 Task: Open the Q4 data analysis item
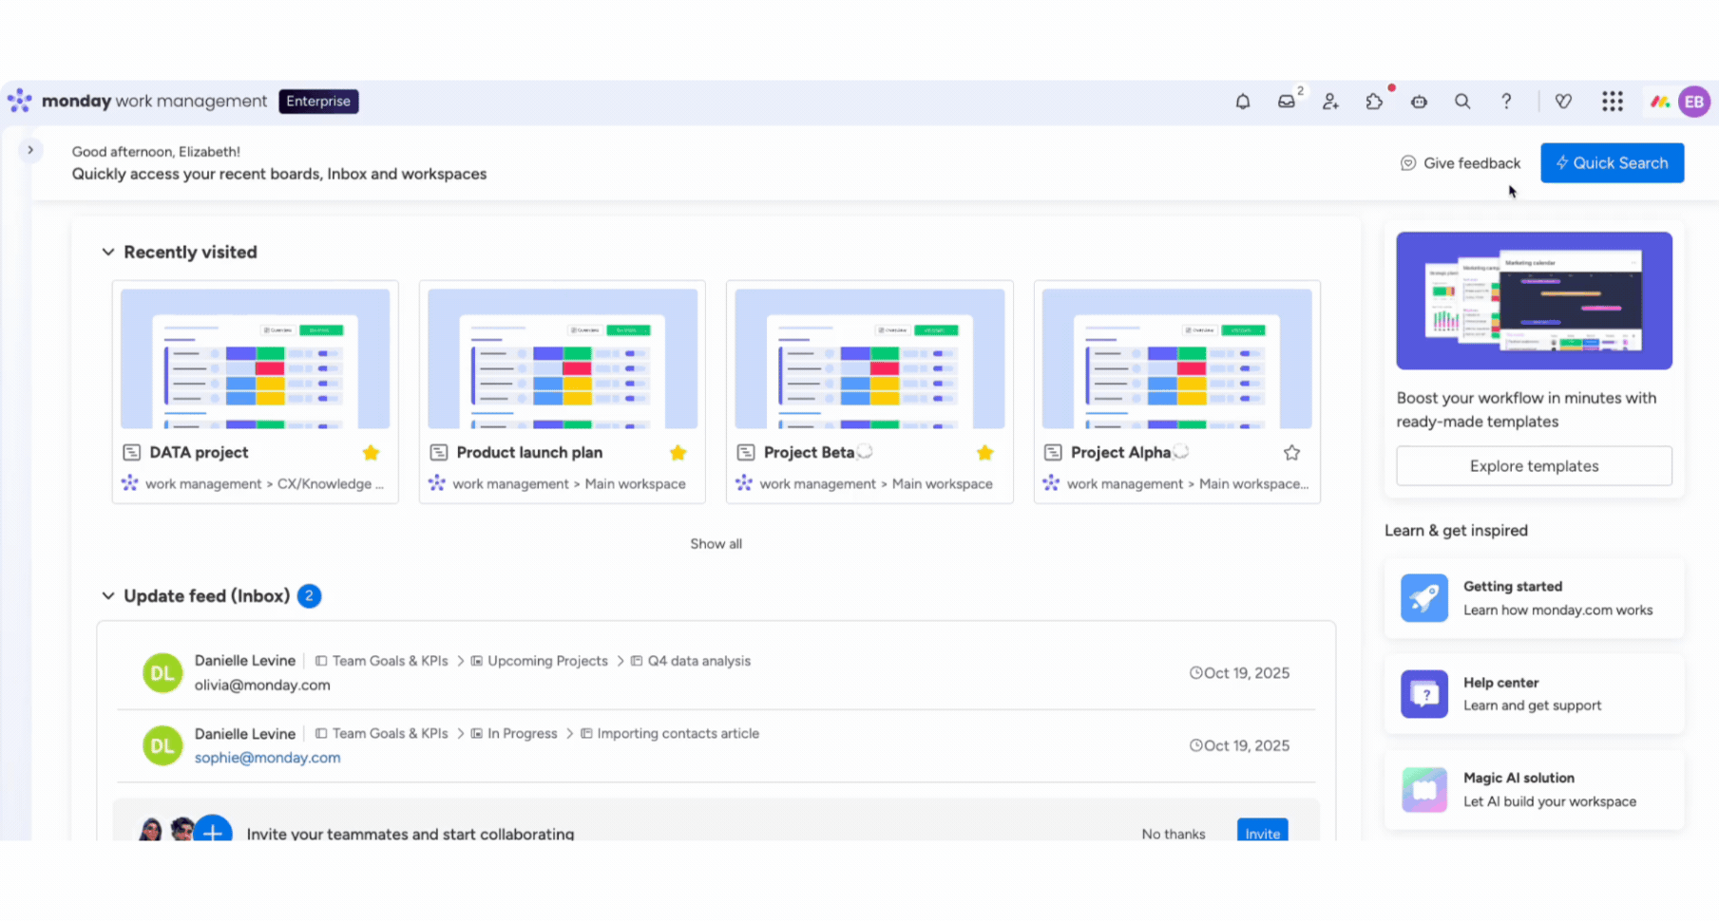(x=691, y=661)
